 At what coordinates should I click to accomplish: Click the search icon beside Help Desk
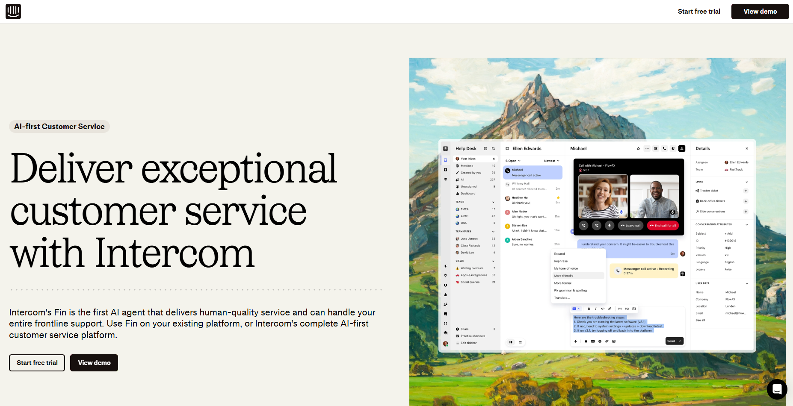(x=493, y=149)
